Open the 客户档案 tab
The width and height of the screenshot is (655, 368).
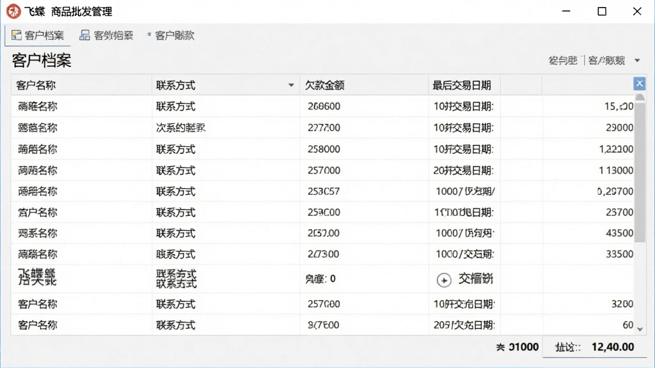coord(38,36)
